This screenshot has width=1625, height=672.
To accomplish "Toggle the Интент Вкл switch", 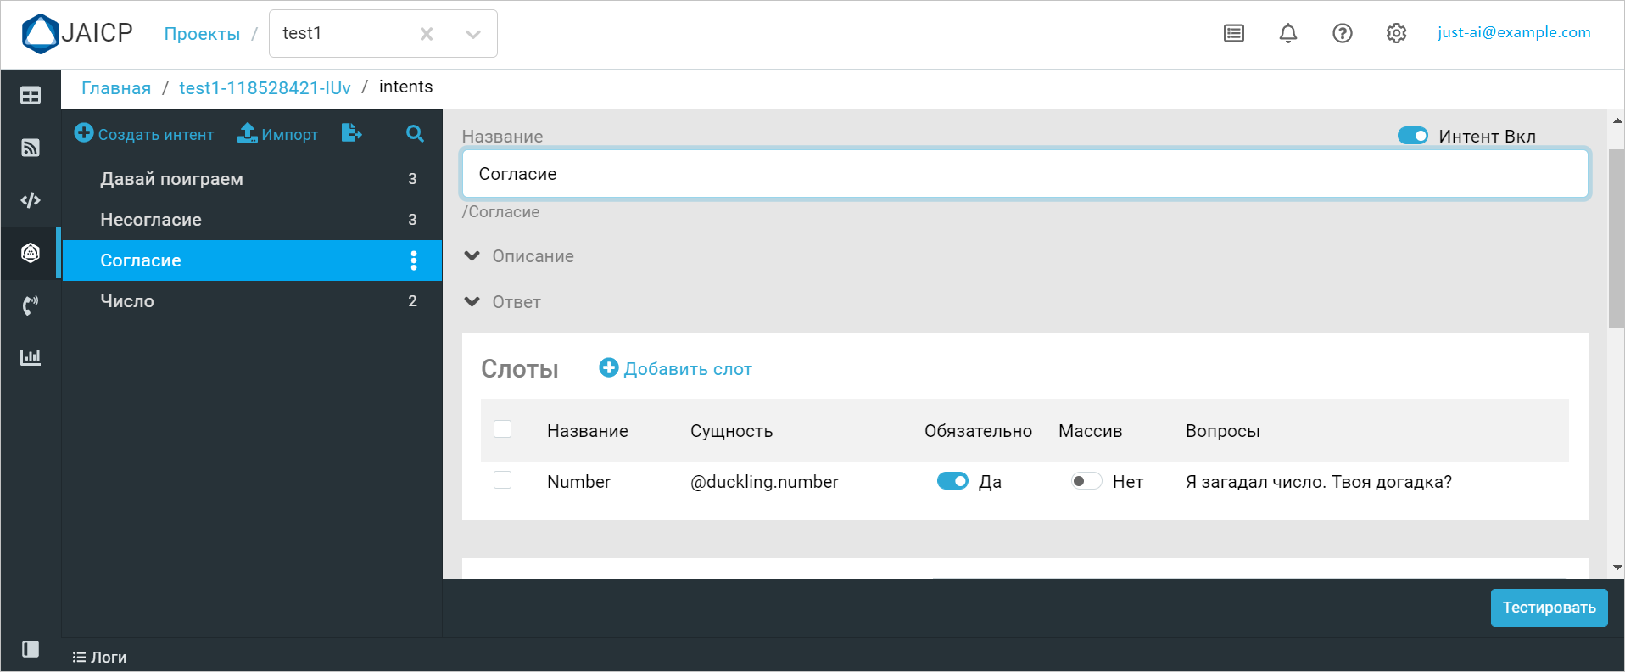I will [1413, 136].
